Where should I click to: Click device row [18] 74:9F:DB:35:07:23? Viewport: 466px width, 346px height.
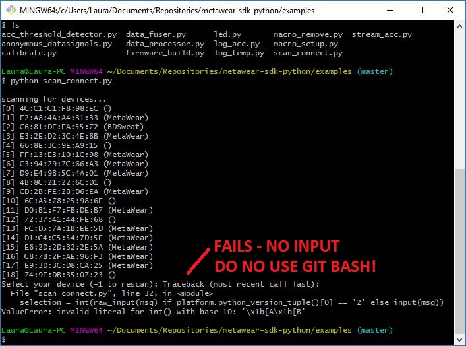point(59,275)
